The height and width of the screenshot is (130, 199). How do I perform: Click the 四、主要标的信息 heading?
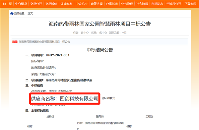(37, 111)
